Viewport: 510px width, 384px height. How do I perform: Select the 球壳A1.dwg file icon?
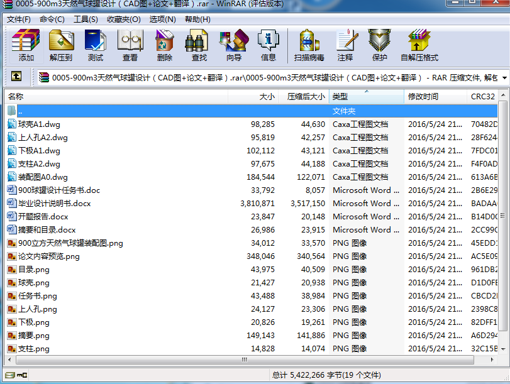12,124
